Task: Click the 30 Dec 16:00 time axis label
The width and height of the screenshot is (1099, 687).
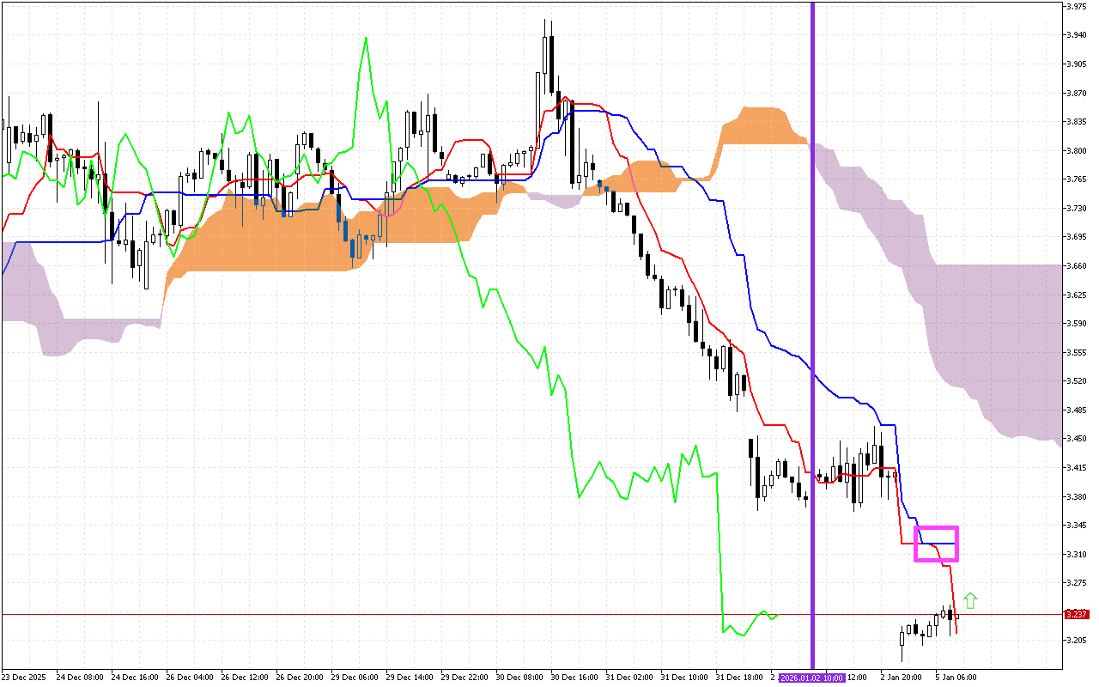Action: (x=574, y=678)
